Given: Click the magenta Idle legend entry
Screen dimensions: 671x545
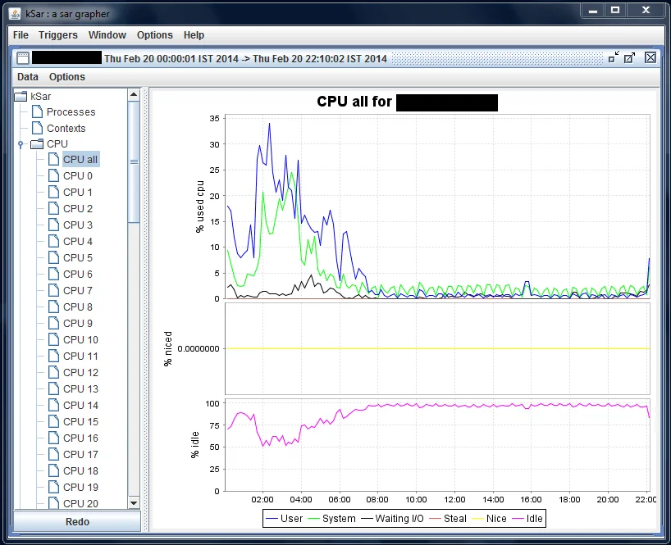Looking at the screenshot, I should coord(527,519).
